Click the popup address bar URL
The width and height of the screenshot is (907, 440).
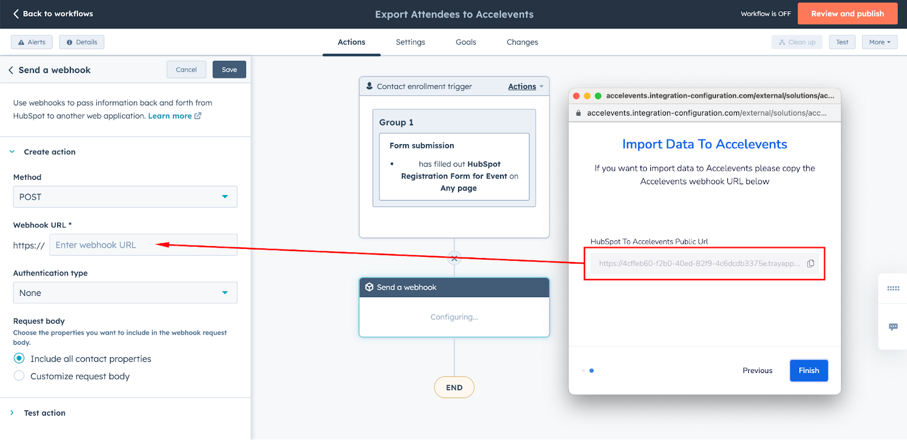707,113
